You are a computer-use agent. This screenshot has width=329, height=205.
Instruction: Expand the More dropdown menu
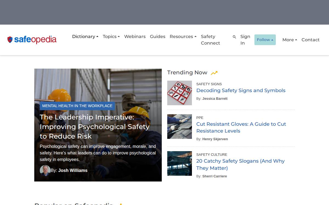coord(290,40)
